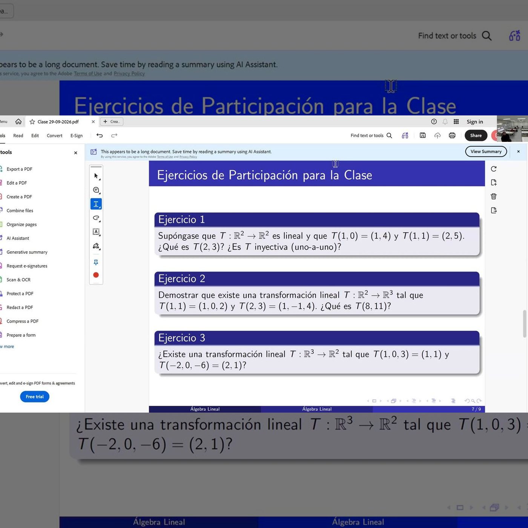528x528 pixels.
Task: Activate the Highlight text tool
Action: [x=96, y=204]
